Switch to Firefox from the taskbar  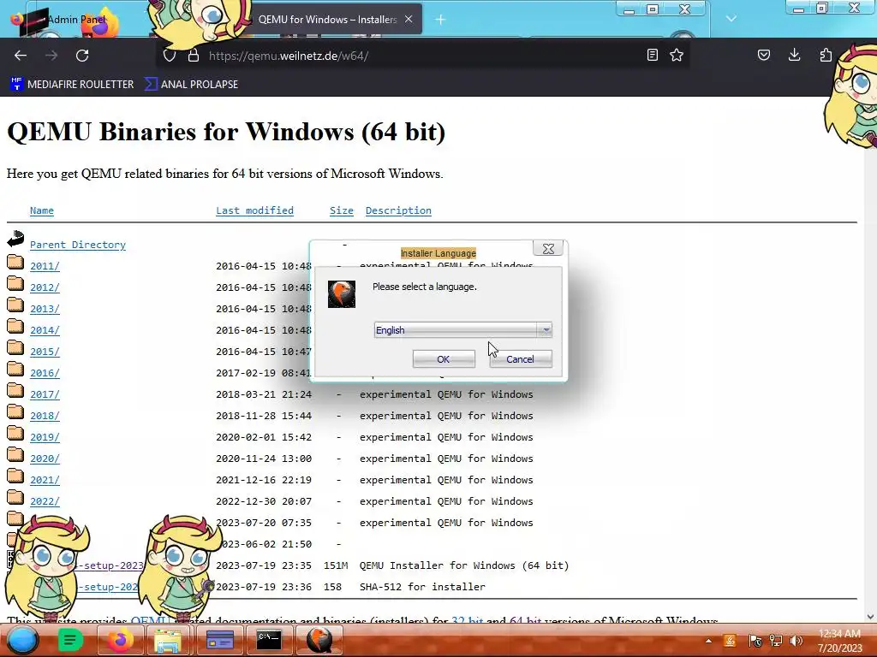click(120, 640)
